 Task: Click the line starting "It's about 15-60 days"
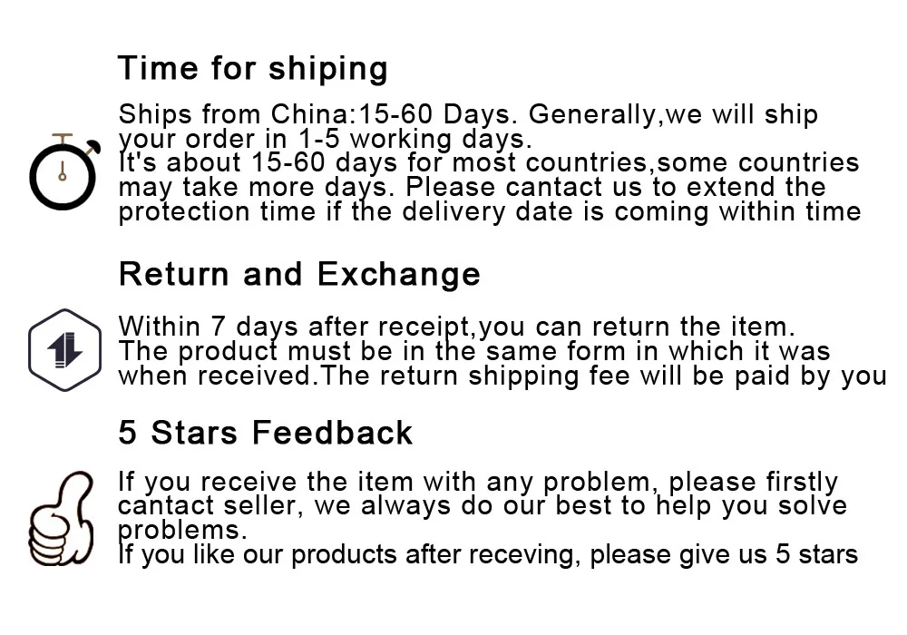[489, 162]
